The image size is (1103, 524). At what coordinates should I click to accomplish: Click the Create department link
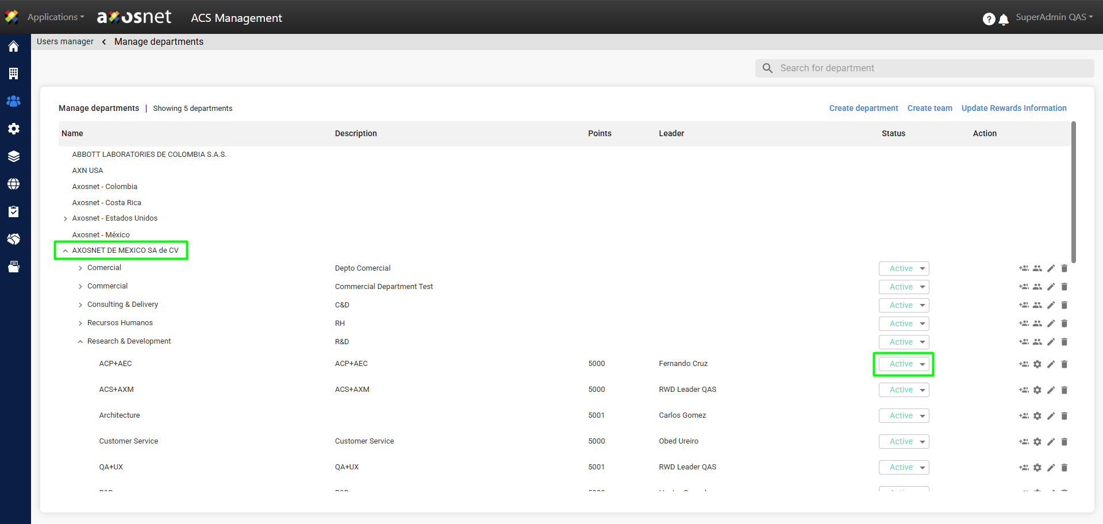pyautogui.click(x=863, y=108)
